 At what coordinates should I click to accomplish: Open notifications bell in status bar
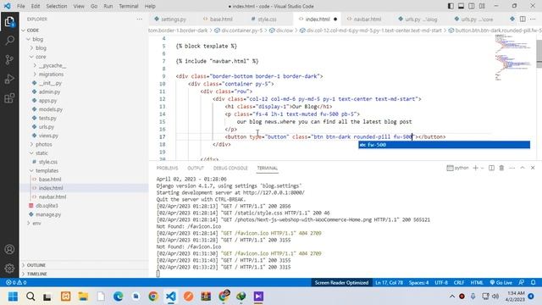(x=533, y=282)
